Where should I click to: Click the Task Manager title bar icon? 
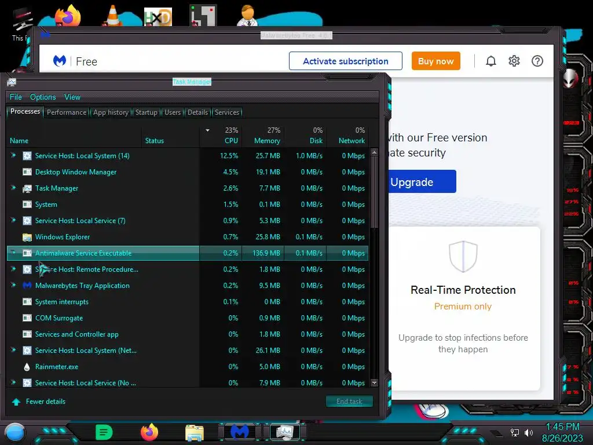point(12,82)
